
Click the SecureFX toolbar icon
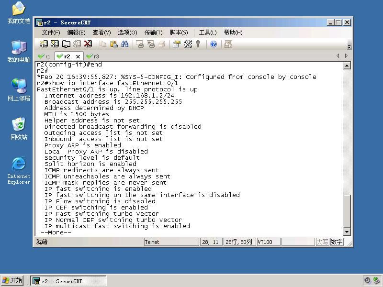[x=228, y=44]
